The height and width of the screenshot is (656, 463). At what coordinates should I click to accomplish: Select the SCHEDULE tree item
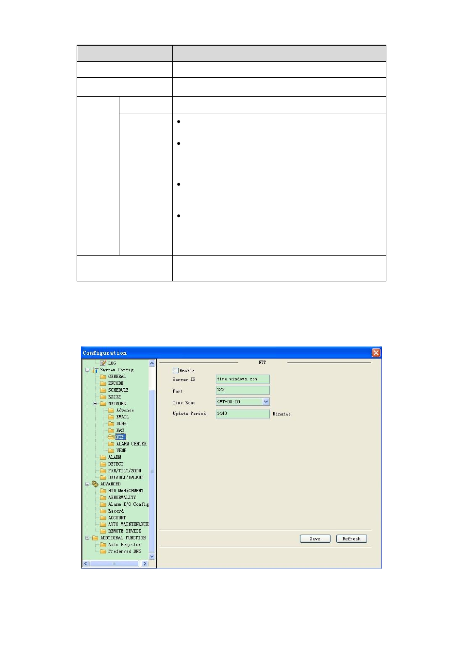(x=118, y=390)
